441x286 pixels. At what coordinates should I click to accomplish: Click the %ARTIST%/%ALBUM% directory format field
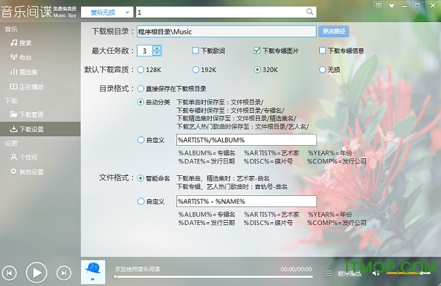pyautogui.click(x=246, y=140)
